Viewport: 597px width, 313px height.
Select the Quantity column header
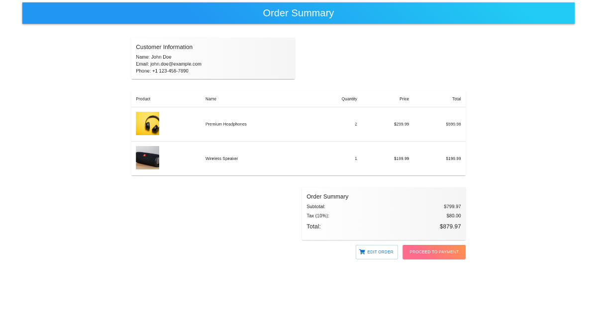point(349,99)
